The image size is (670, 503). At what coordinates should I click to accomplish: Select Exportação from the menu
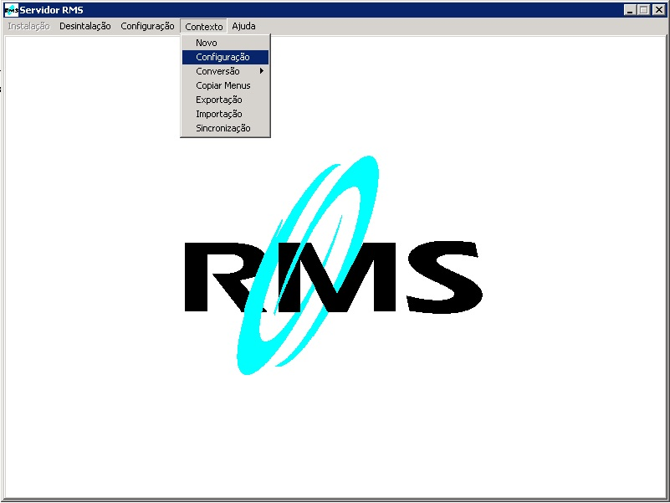(x=225, y=100)
